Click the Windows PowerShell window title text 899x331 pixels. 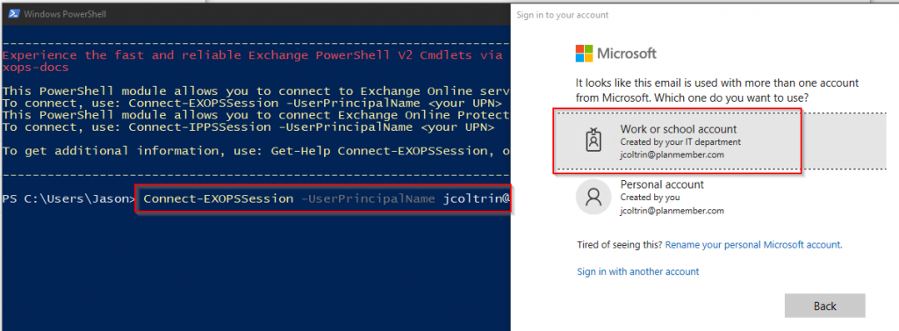[x=65, y=14]
